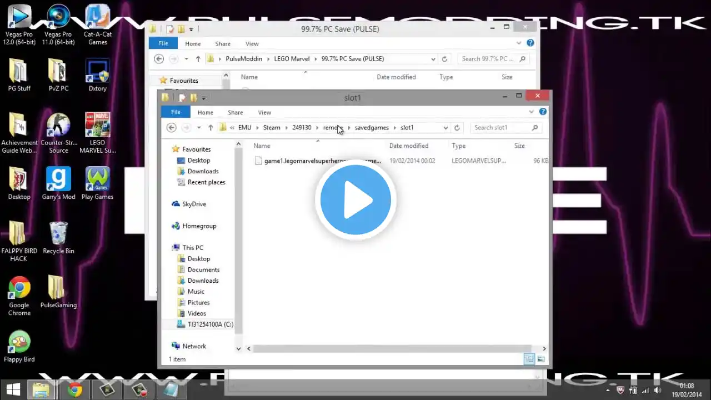Image resolution: width=711 pixels, height=400 pixels.
Task: Refresh the slot1 folder view
Action: [457, 128]
